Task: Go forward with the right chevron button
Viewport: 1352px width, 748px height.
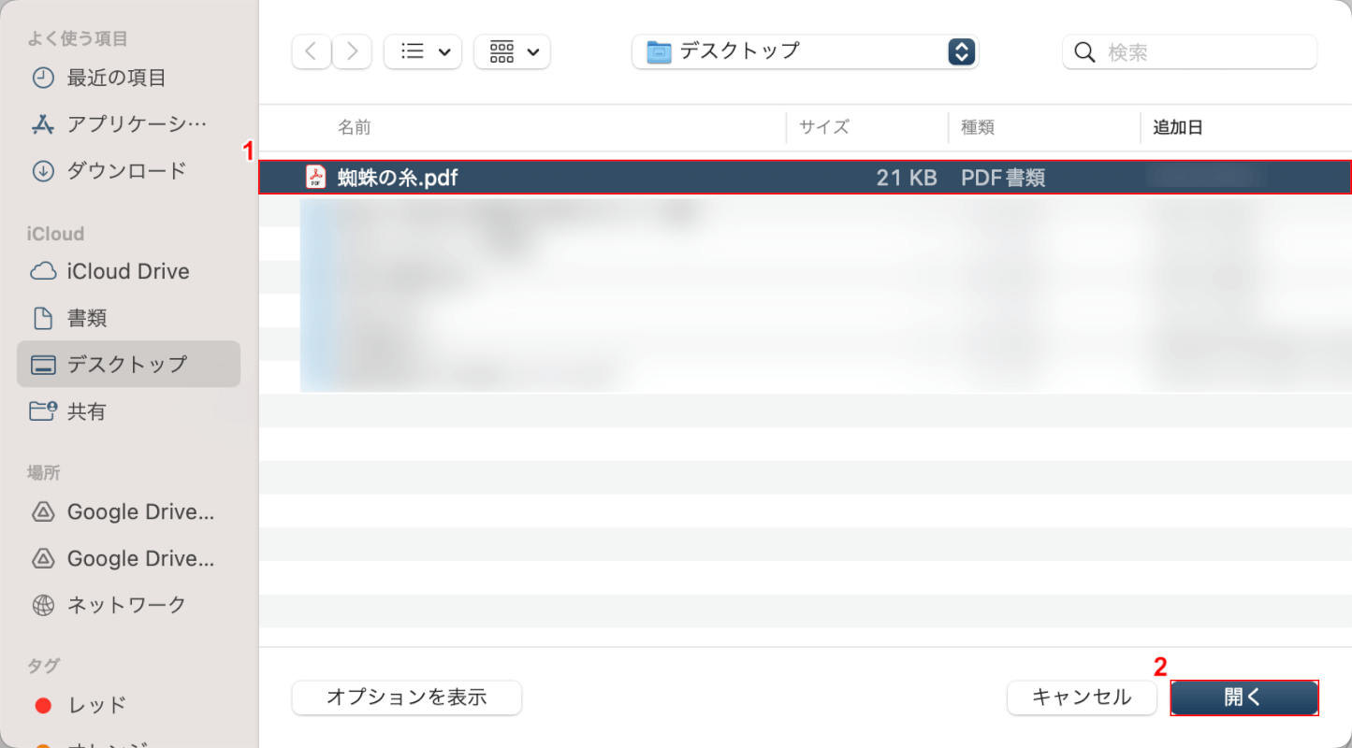Action: click(352, 51)
